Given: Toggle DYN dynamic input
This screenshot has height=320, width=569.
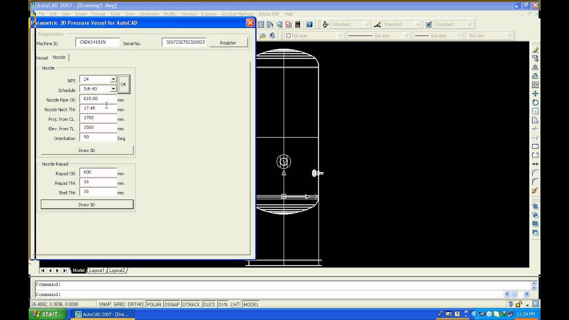Looking at the screenshot, I should coord(223,304).
